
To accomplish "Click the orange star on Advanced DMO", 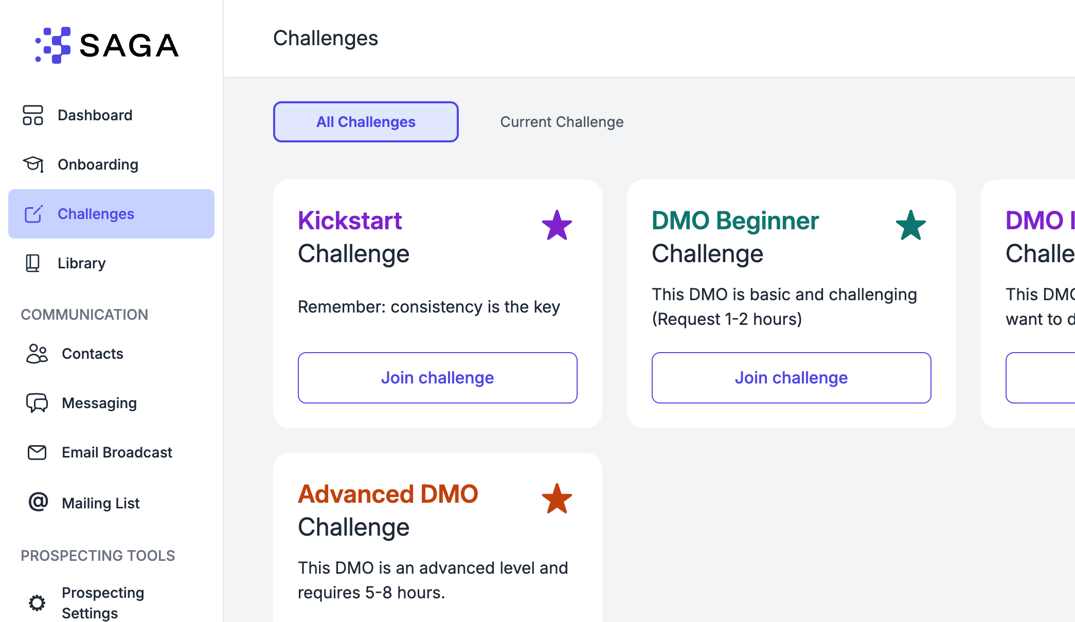I will point(557,499).
